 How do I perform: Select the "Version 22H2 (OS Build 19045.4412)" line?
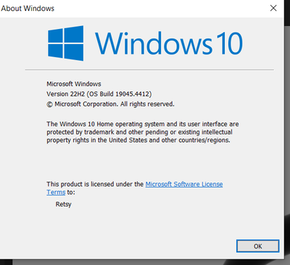(99, 94)
